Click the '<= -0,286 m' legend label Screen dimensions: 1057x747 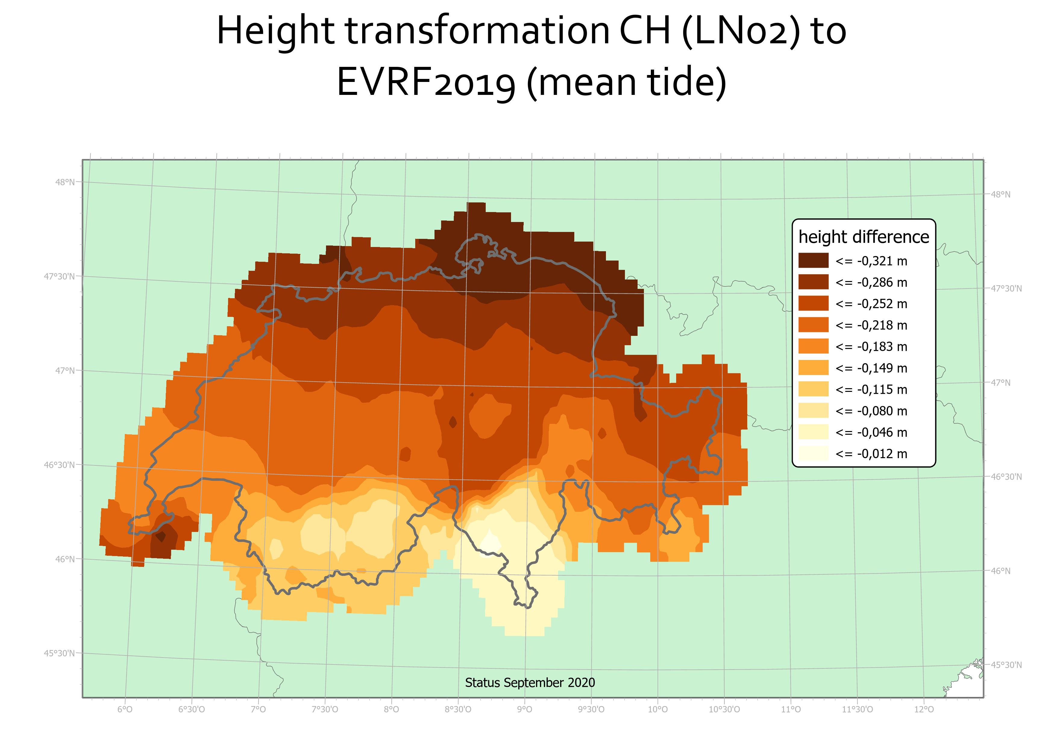[x=871, y=282]
